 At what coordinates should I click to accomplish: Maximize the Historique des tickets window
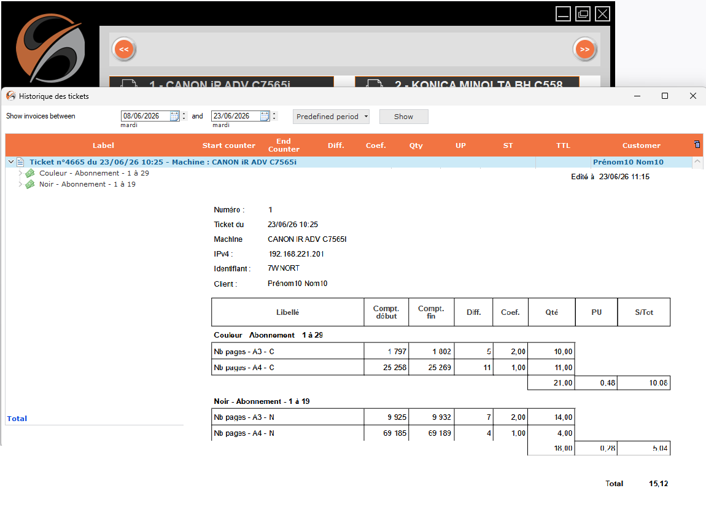[x=665, y=96]
